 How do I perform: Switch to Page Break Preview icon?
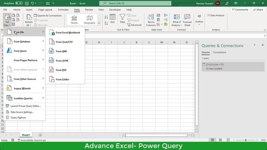click(228, 140)
